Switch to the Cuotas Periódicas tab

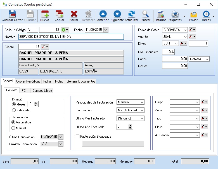click(x=28, y=81)
